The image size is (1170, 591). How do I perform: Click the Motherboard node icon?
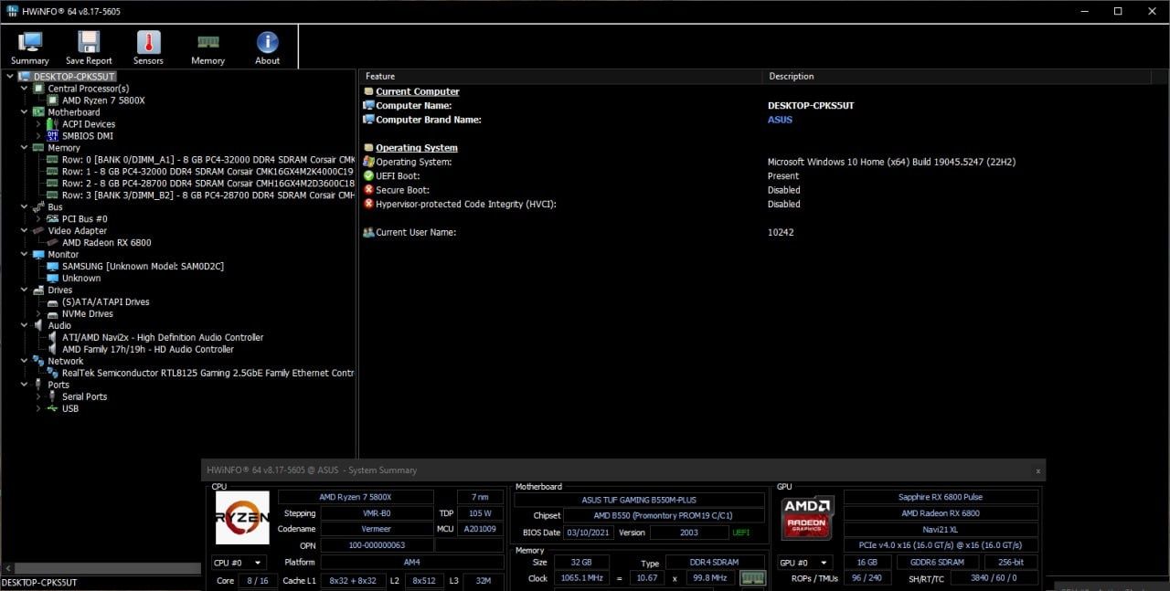(38, 112)
